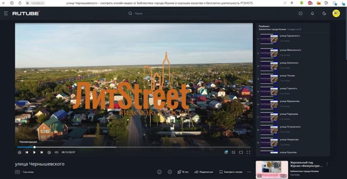The width and height of the screenshot is (347, 179).
Task: Switch to picture-in-picture mode
Action: pyautogui.click(x=234, y=152)
